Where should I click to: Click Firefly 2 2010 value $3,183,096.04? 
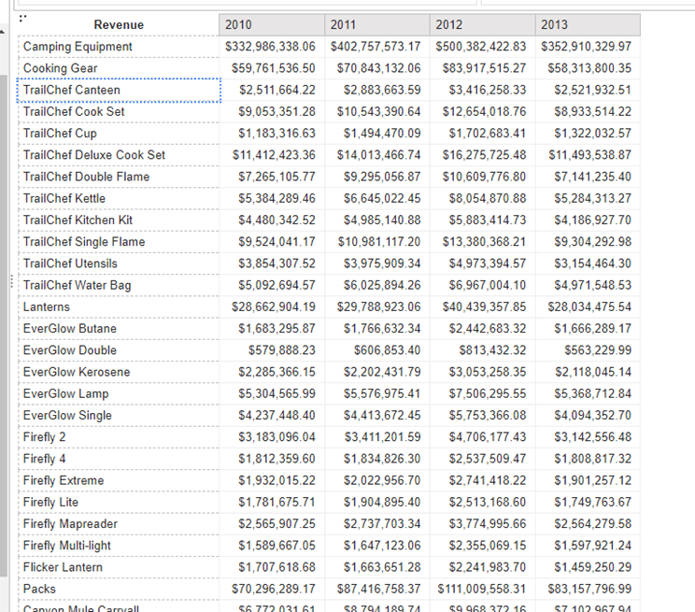coord(277,437)
